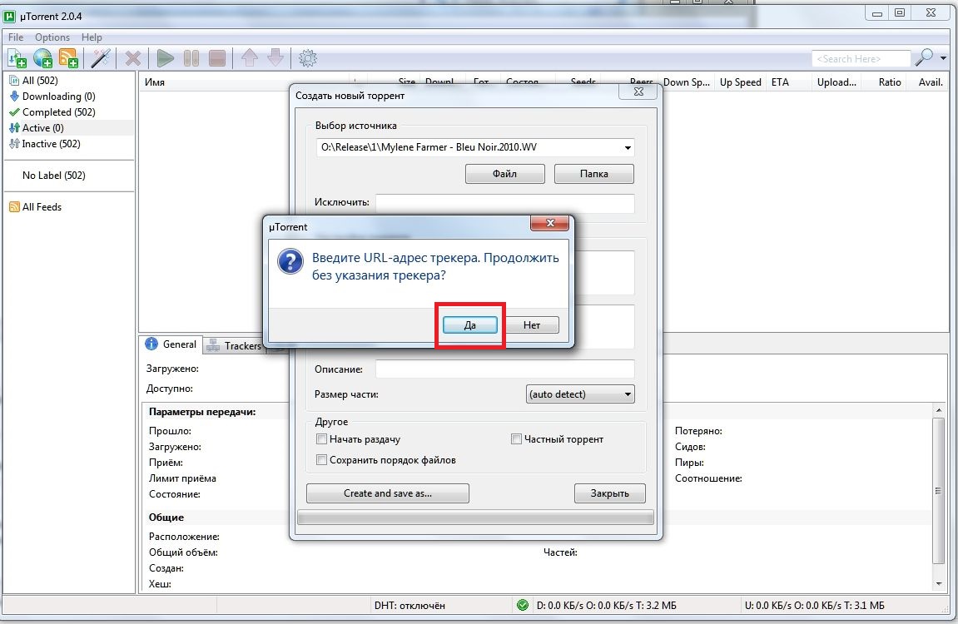Screen dimensions: 958x624
Task: Open Create New Torrent wand icon
Action: tap(100, 58)
